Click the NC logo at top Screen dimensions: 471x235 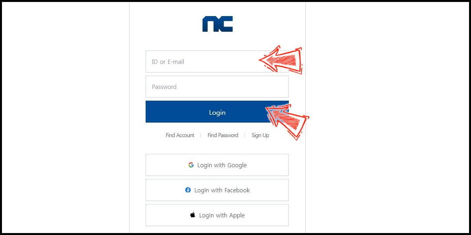point(217,24)
